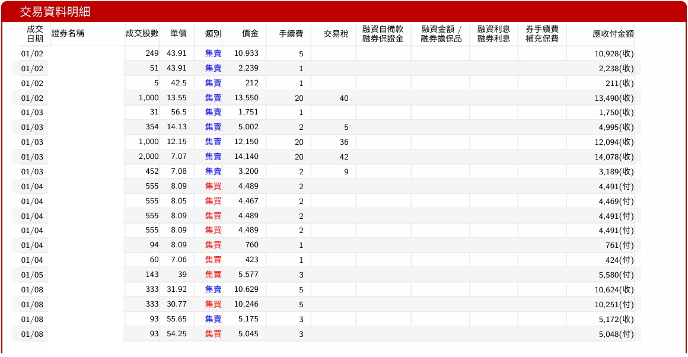Click the share count 249

pos(152,53)
